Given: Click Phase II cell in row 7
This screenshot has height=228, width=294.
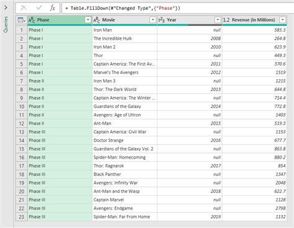Looking at the screenshot, I should coord(60,81).
